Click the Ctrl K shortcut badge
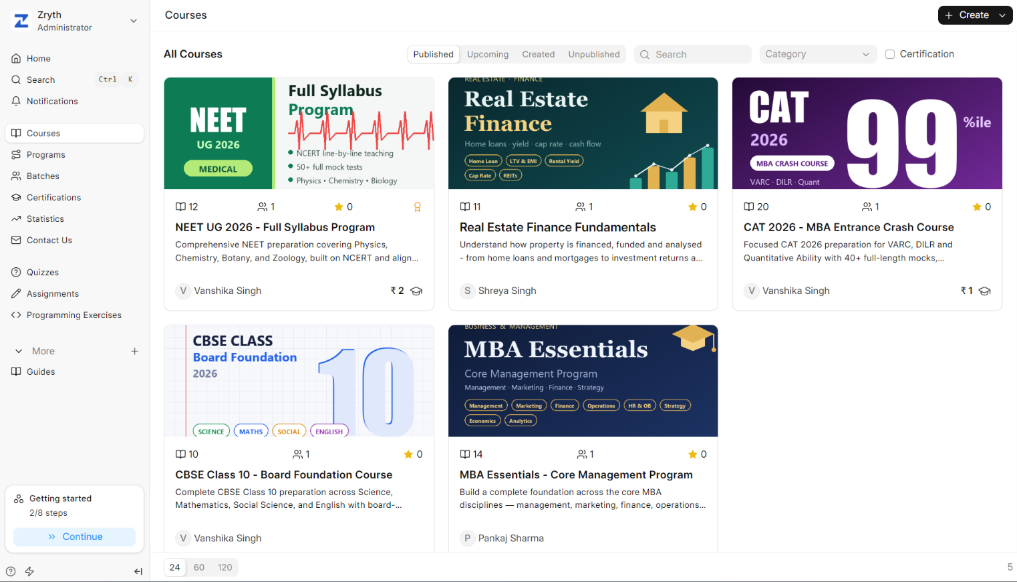 [116, 80]
